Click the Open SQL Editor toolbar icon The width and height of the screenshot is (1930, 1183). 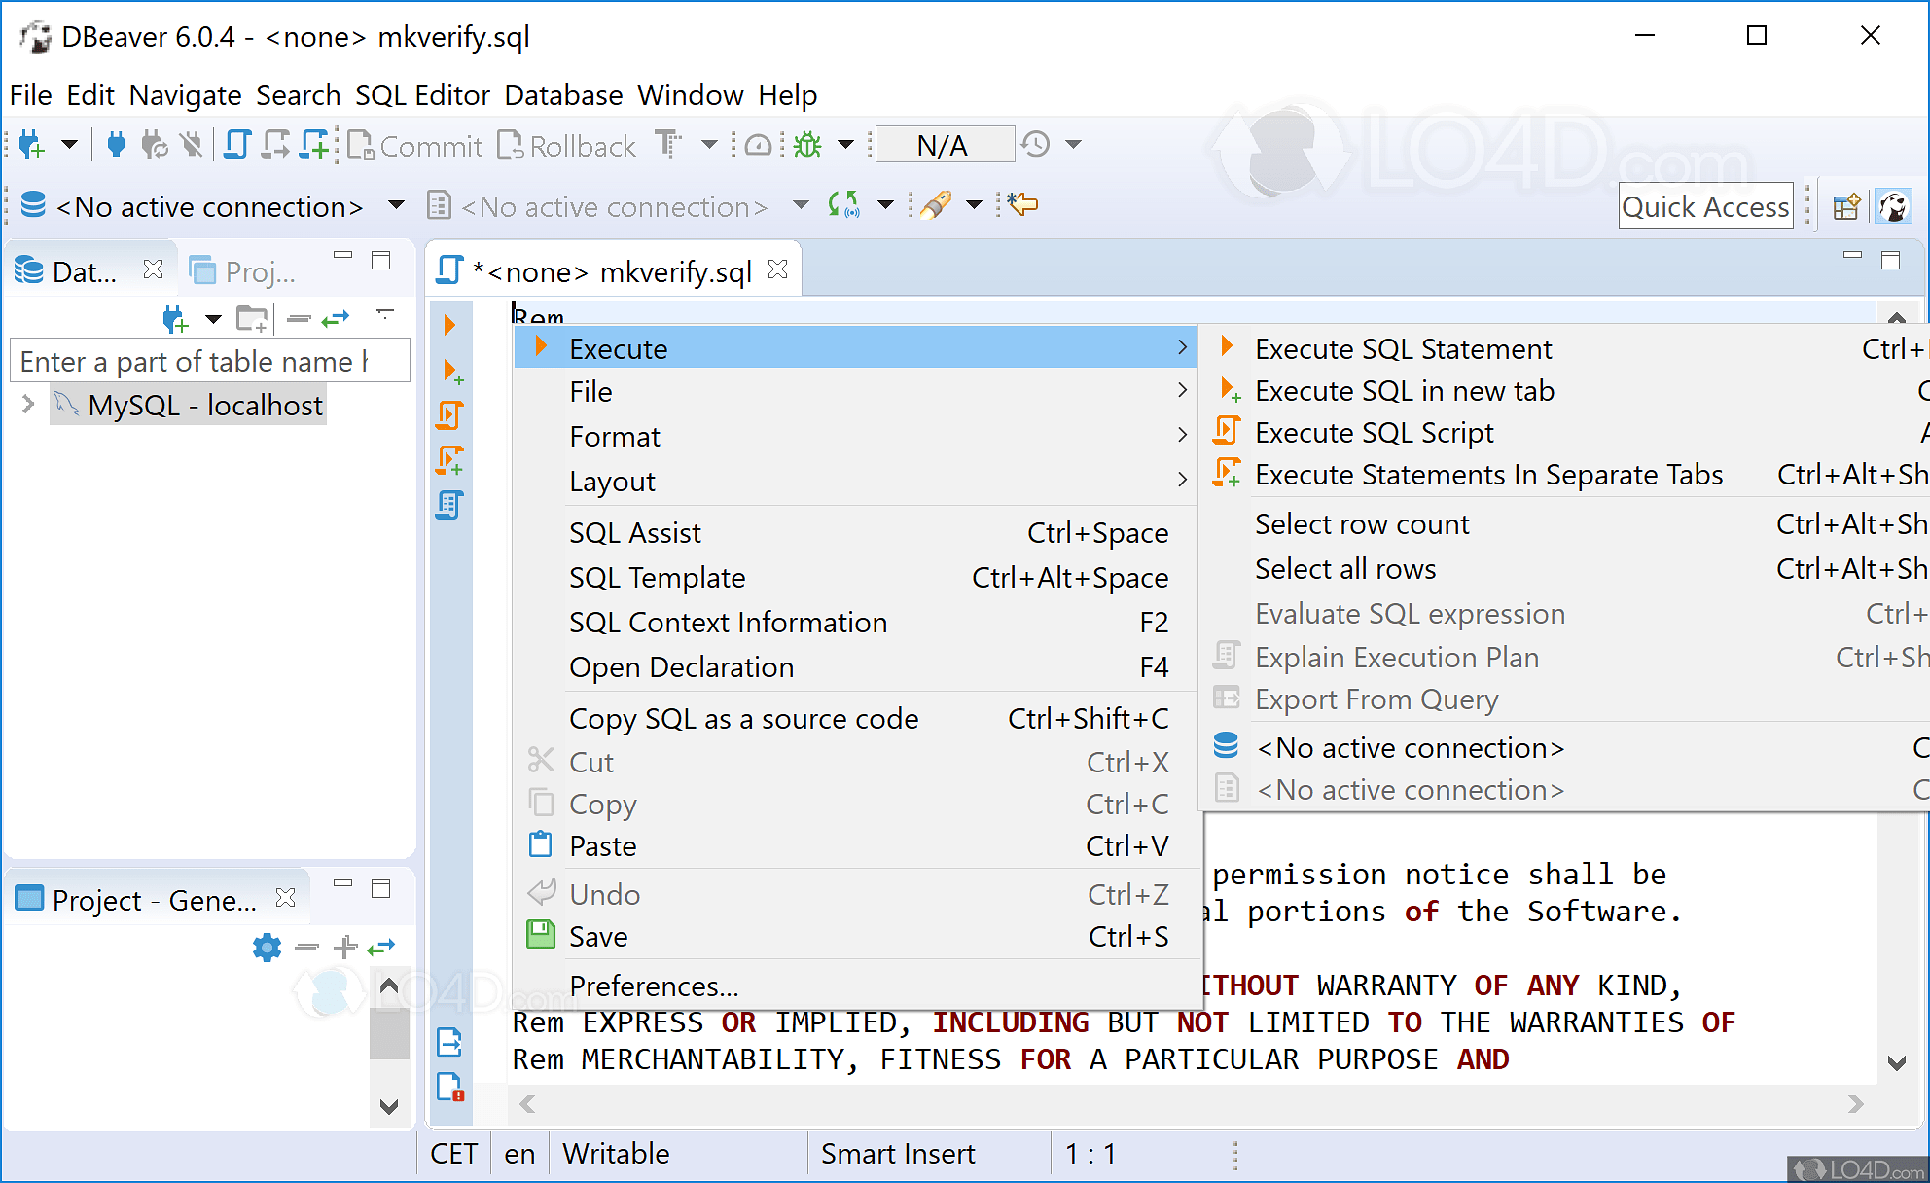point(237,146)
